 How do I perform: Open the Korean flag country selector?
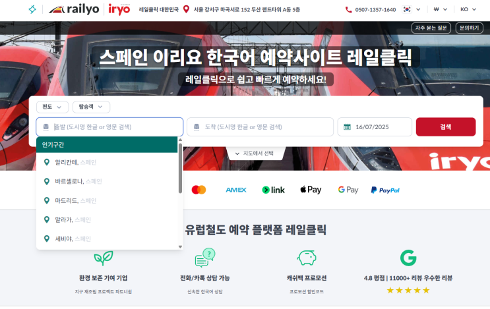point(412,9)
